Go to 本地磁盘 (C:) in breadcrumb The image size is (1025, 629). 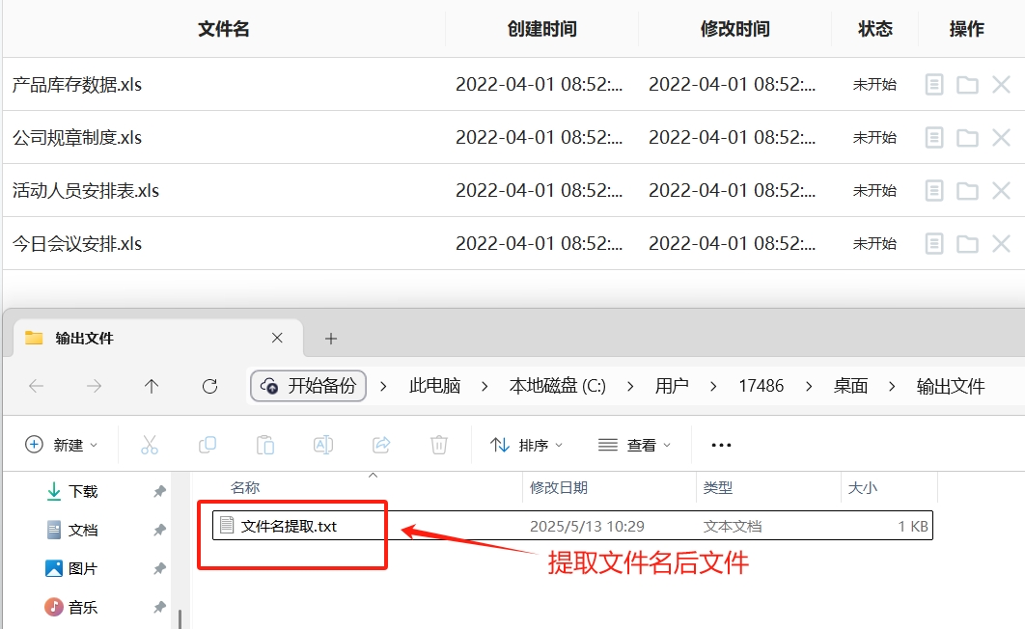click(558, 386)
